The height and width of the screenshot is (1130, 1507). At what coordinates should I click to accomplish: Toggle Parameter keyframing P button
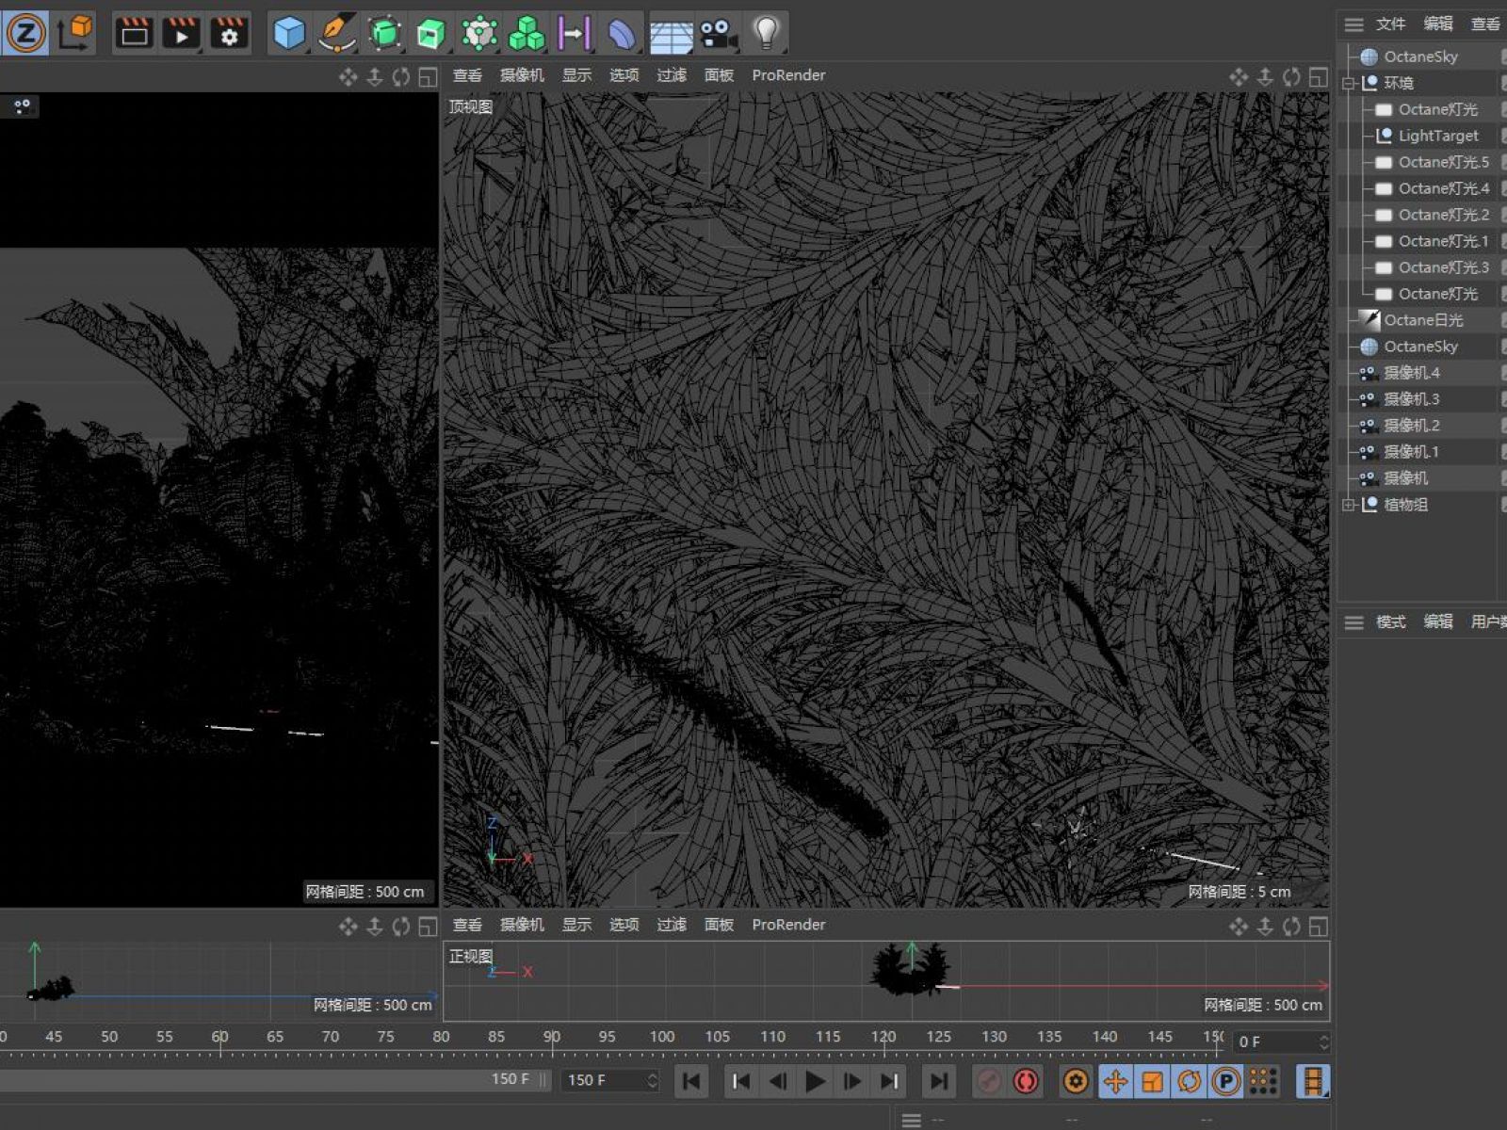[1226, 1081]
